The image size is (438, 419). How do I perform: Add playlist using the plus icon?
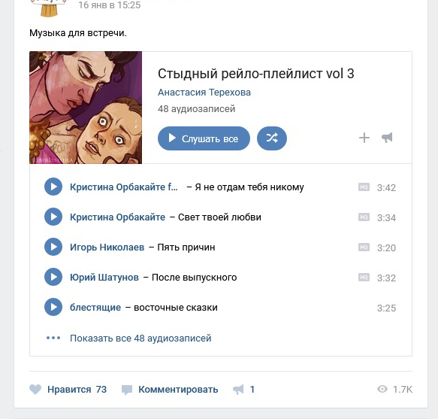coord(364,138)
